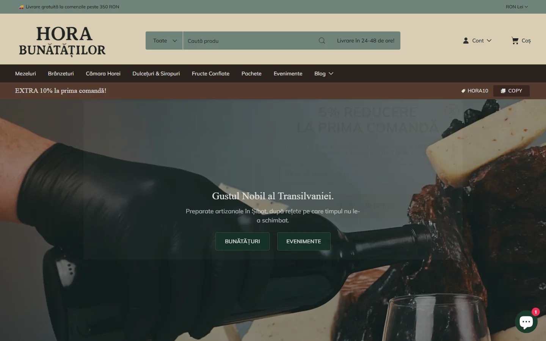The height and width of the screenshot is (341, 546).
Task: Open the RON Lei currency selector
Action: (516, 7)
